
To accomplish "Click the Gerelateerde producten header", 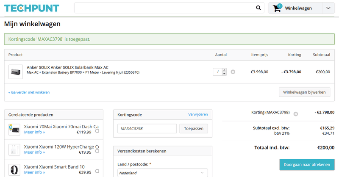I will click(31, 115).
